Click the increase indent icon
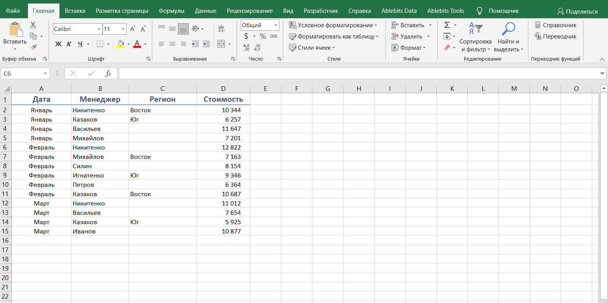 (206, 44)
